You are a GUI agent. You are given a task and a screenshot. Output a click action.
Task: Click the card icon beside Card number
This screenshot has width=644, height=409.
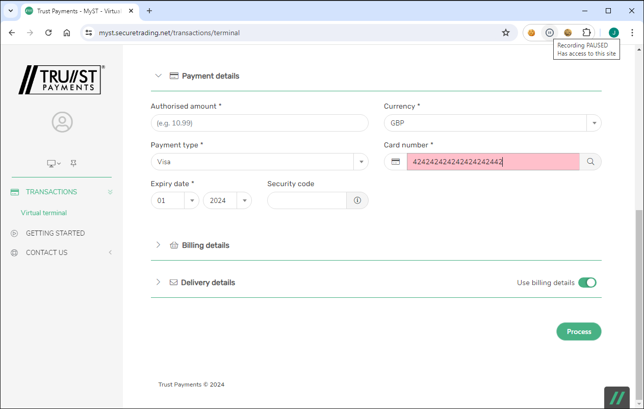pyautogui.click(x=396, y=162)
